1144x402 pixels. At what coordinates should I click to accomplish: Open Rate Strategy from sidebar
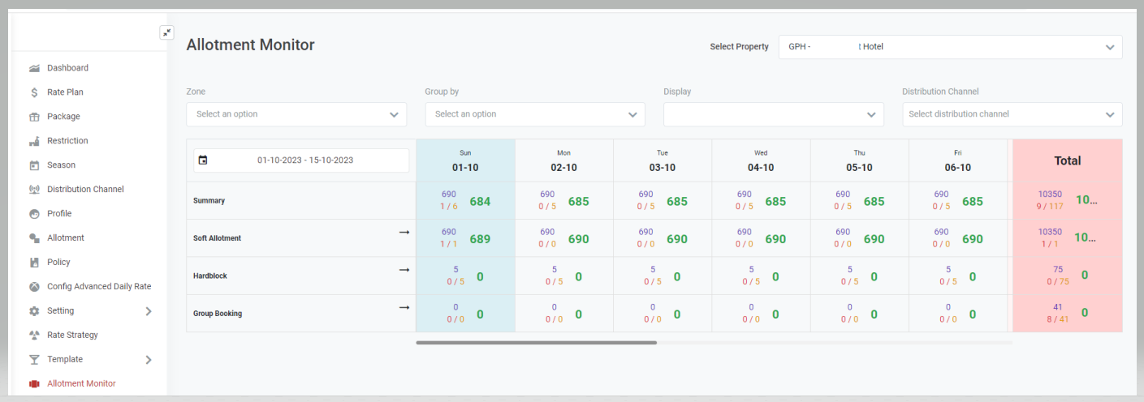(x=72, y=336)
